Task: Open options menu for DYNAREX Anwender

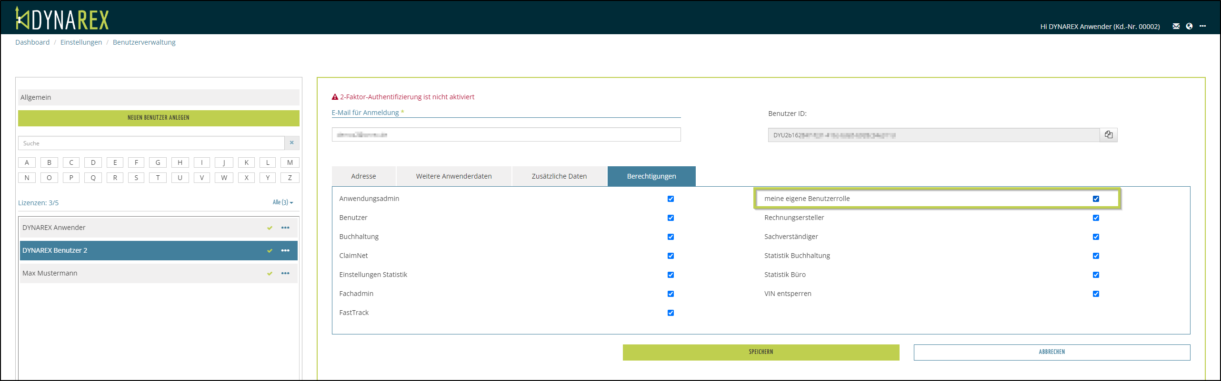Action: point(285,228)
